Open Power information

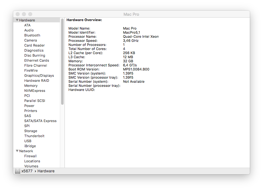coord(29,106)
